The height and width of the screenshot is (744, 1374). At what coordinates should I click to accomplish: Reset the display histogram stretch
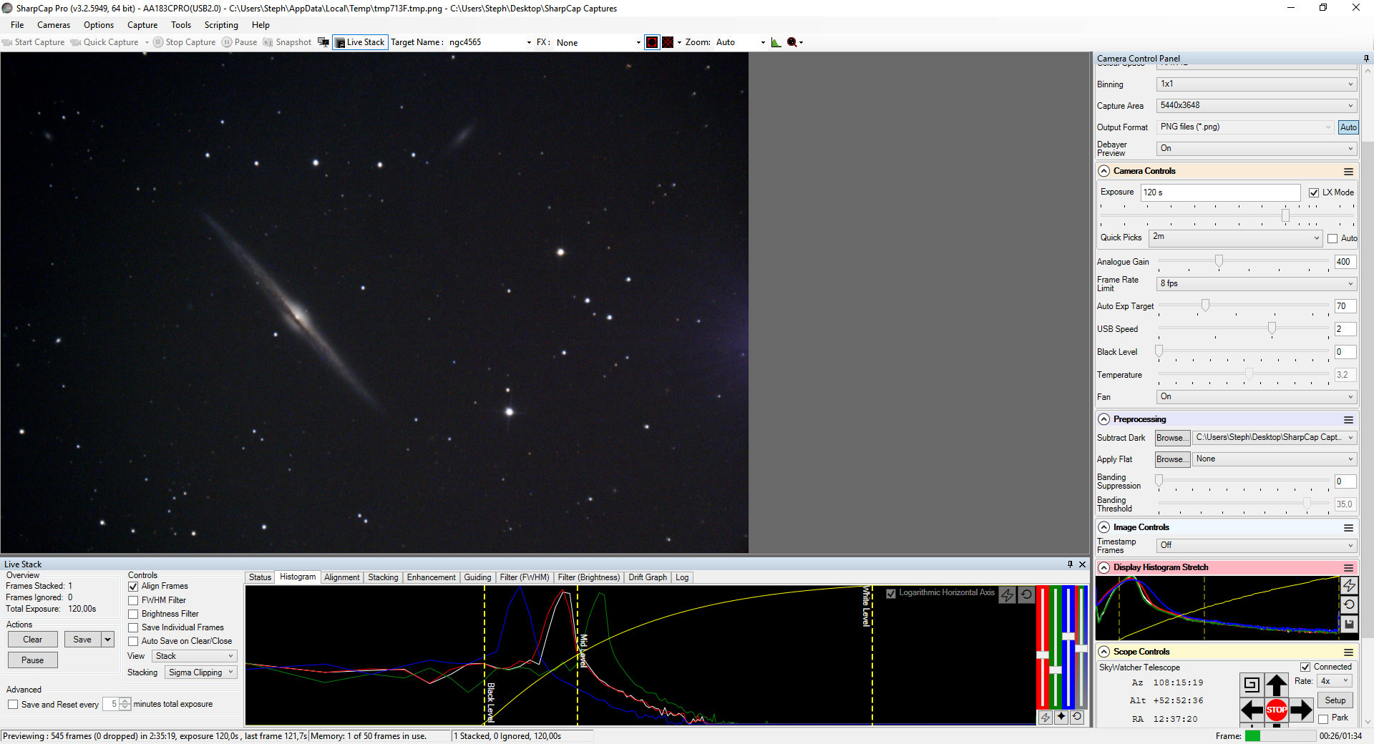tap(1349, 605)
